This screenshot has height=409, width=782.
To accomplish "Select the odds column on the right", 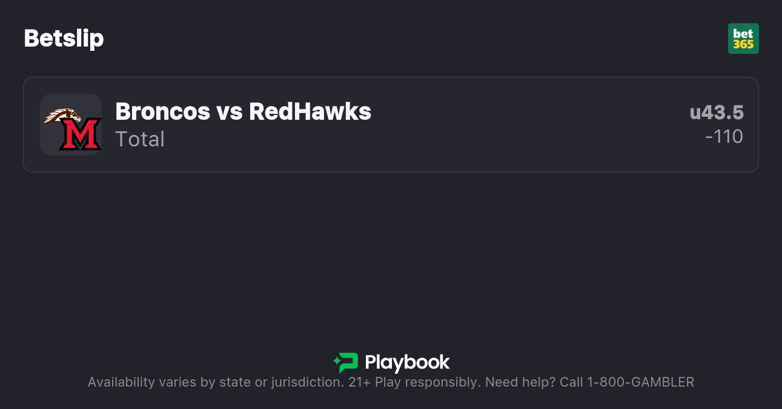I will [721, 124].
